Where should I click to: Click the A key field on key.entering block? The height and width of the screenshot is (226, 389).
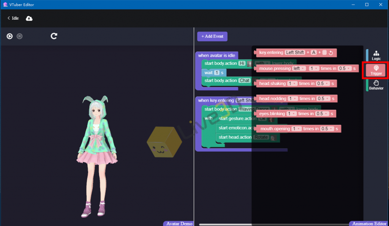pyautogui.click(x=314, y=52)
